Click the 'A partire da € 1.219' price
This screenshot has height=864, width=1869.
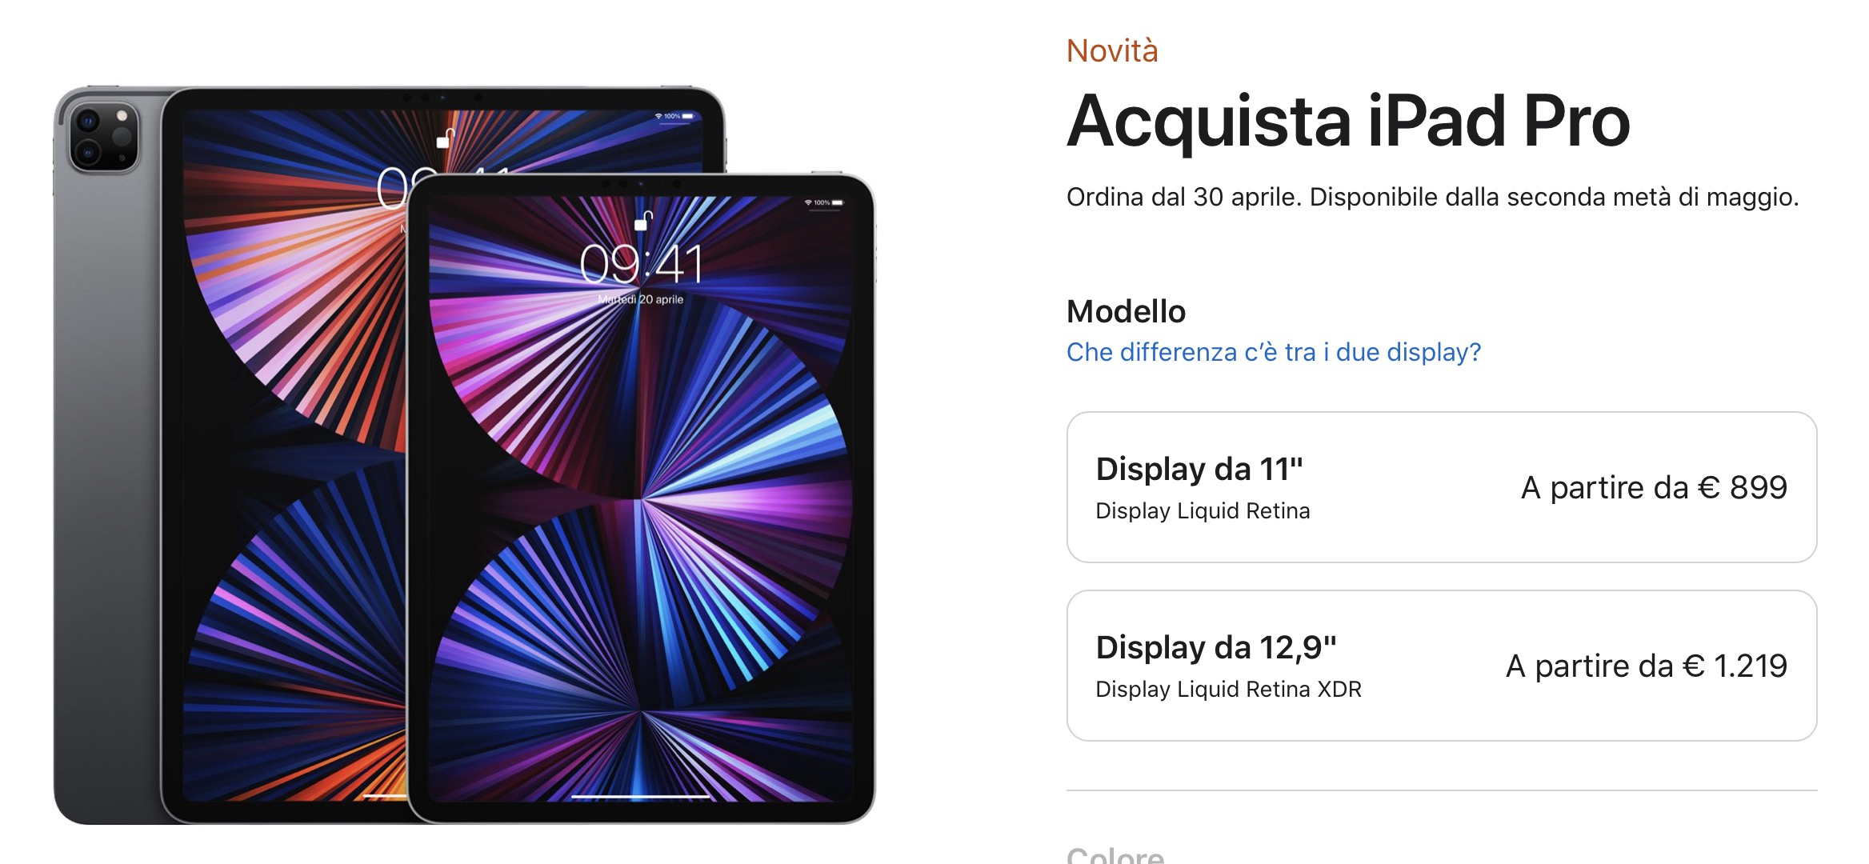1646,666
